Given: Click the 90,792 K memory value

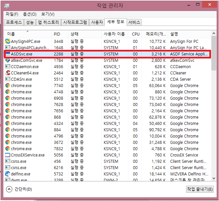Looking at the screenshot, I should [x=157, y=130].
